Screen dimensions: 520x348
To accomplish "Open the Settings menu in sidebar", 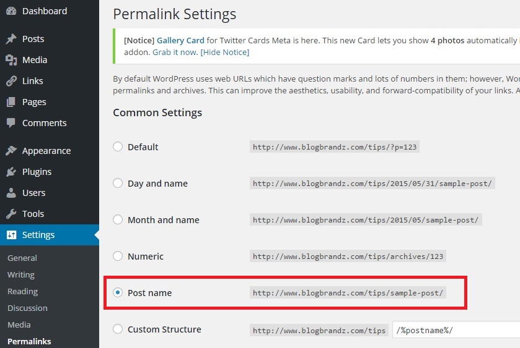I will 38,235.
